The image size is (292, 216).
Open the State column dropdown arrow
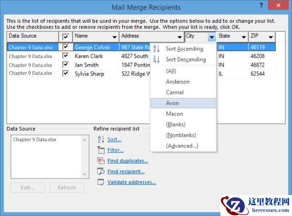[x=244, y=37]
